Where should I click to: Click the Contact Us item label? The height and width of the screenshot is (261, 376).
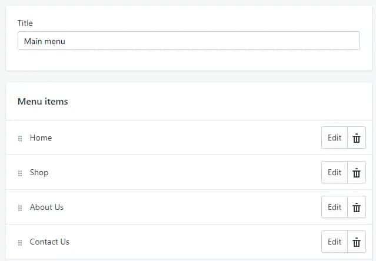[49, 242]
